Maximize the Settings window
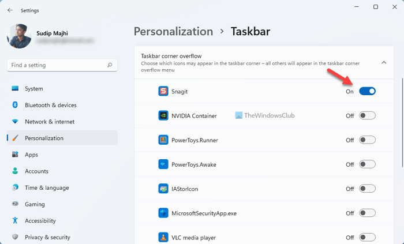 coord(376,7)
